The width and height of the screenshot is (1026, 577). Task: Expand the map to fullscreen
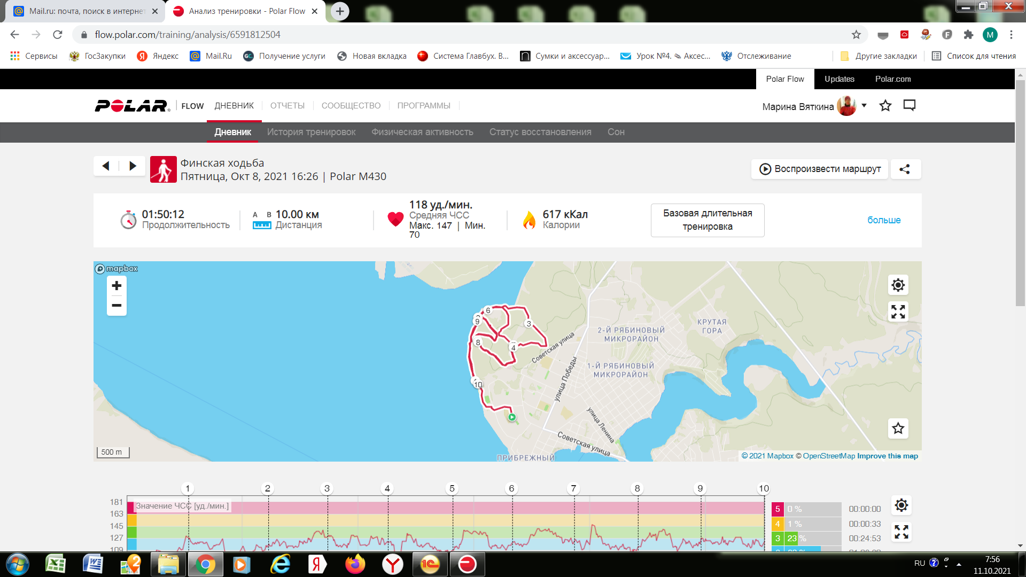(x=898, y=311)
